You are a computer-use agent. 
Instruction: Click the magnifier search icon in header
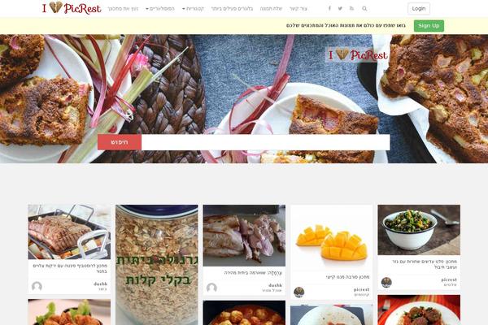click(364, 9)
